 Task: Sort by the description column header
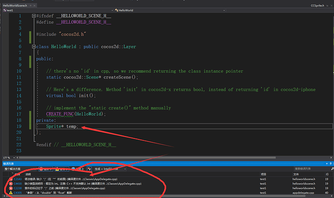(x=28, y=174)
